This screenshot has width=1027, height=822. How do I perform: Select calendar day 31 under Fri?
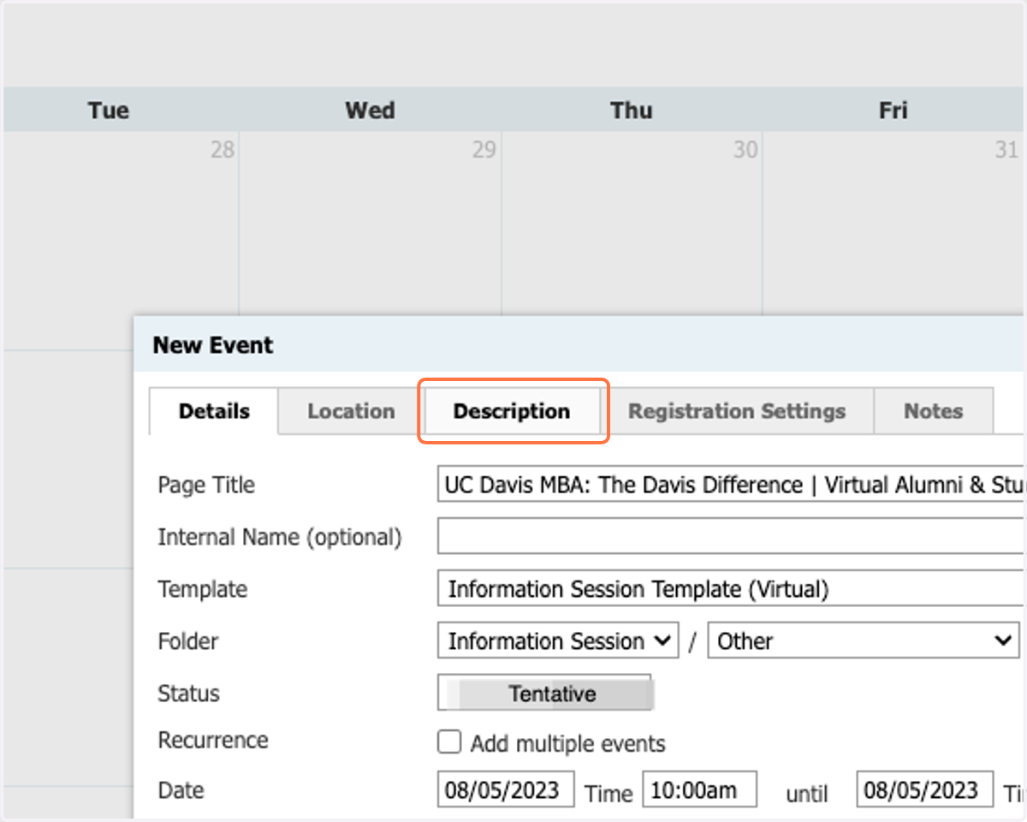(x=1006, y=150)
